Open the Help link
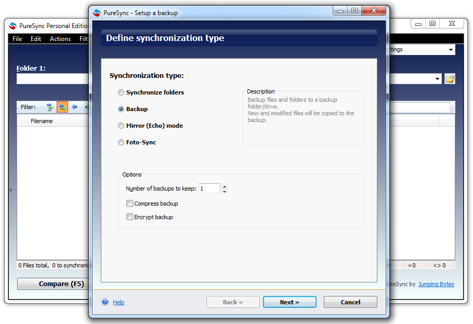The height and width of the screenshot is (324, 473). pos(119,302)
